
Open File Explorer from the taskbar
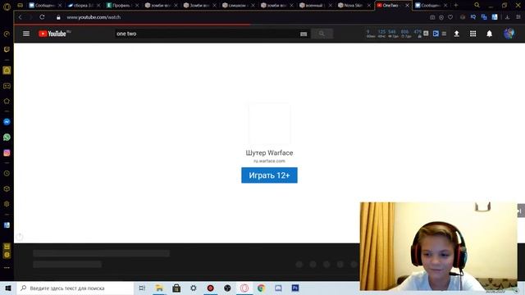click(159, 288)
